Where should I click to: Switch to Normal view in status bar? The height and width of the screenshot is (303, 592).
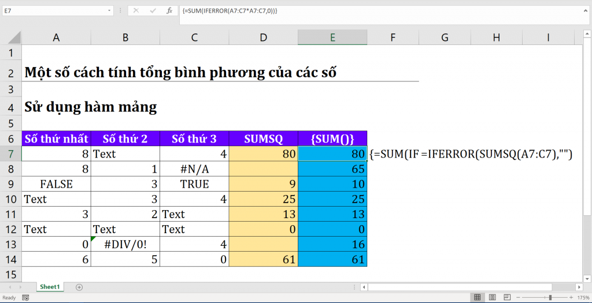tap(477, 298)
